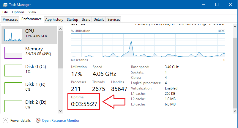This screenshot has width=238, height=128.
Task: Click the CPU mini graph thumbnail
Action: 13,35
